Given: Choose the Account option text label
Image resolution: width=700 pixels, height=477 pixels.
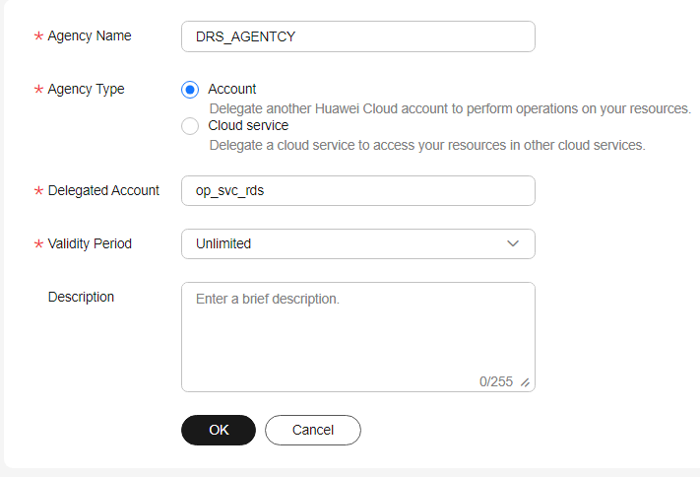Looking at the screenshot, I should (x=232, y=89).
